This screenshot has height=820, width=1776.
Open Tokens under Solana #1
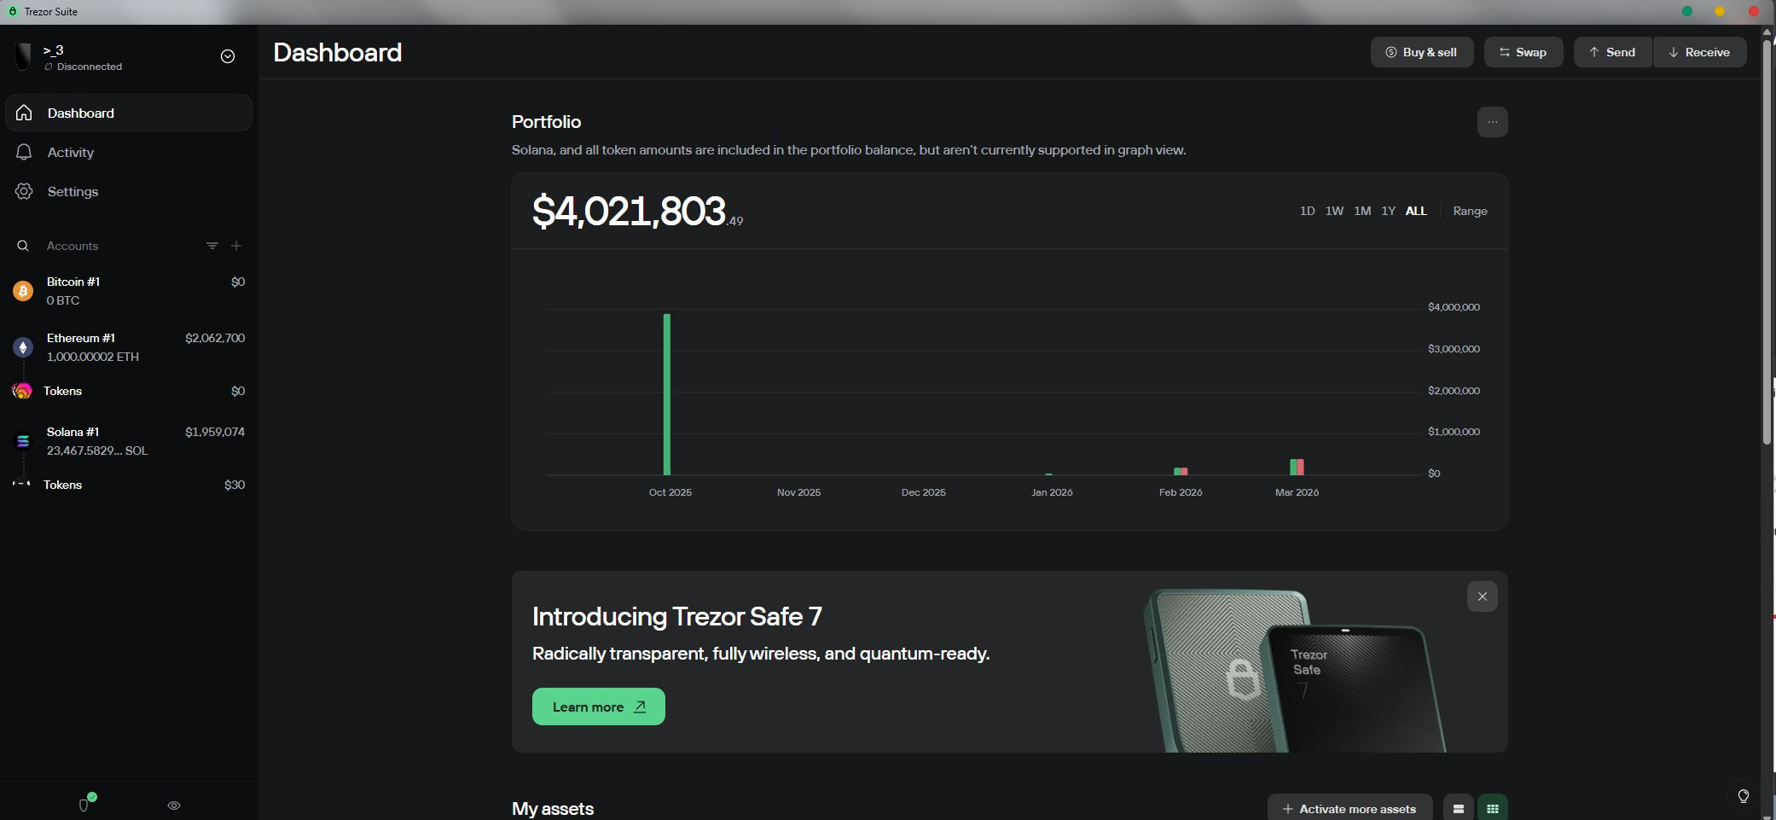(129, 485)
